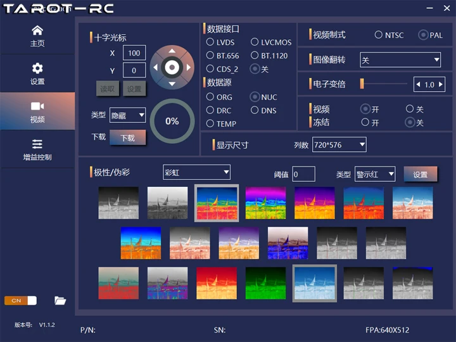Click the 阈值 threshold input field
Image resolution: width=456 pixels, height=342 pixels.
coord(303,174)
